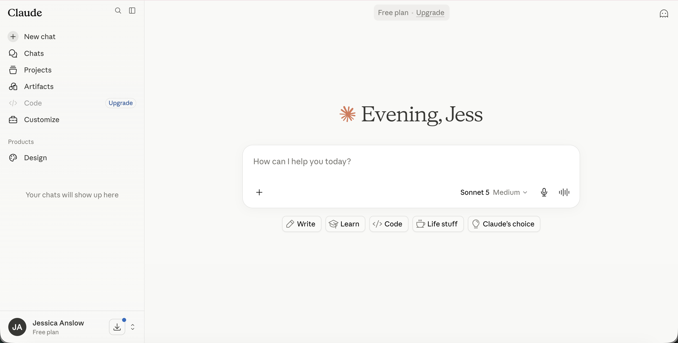Click the coffee cup icon on Life stuff
The width and height of the screenshot is (678, 343).
click(420, 224)
